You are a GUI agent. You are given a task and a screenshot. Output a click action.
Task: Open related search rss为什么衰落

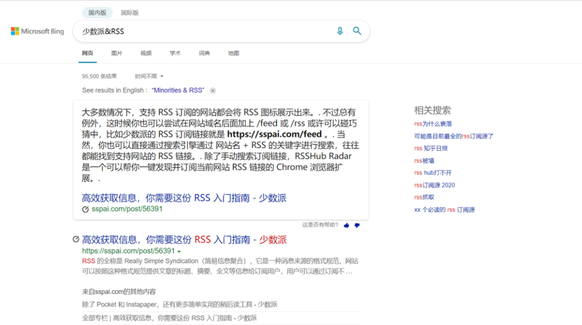coord(433,123)
